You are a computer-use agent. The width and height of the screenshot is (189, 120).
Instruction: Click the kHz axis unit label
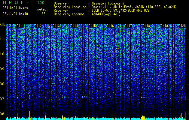3,24
